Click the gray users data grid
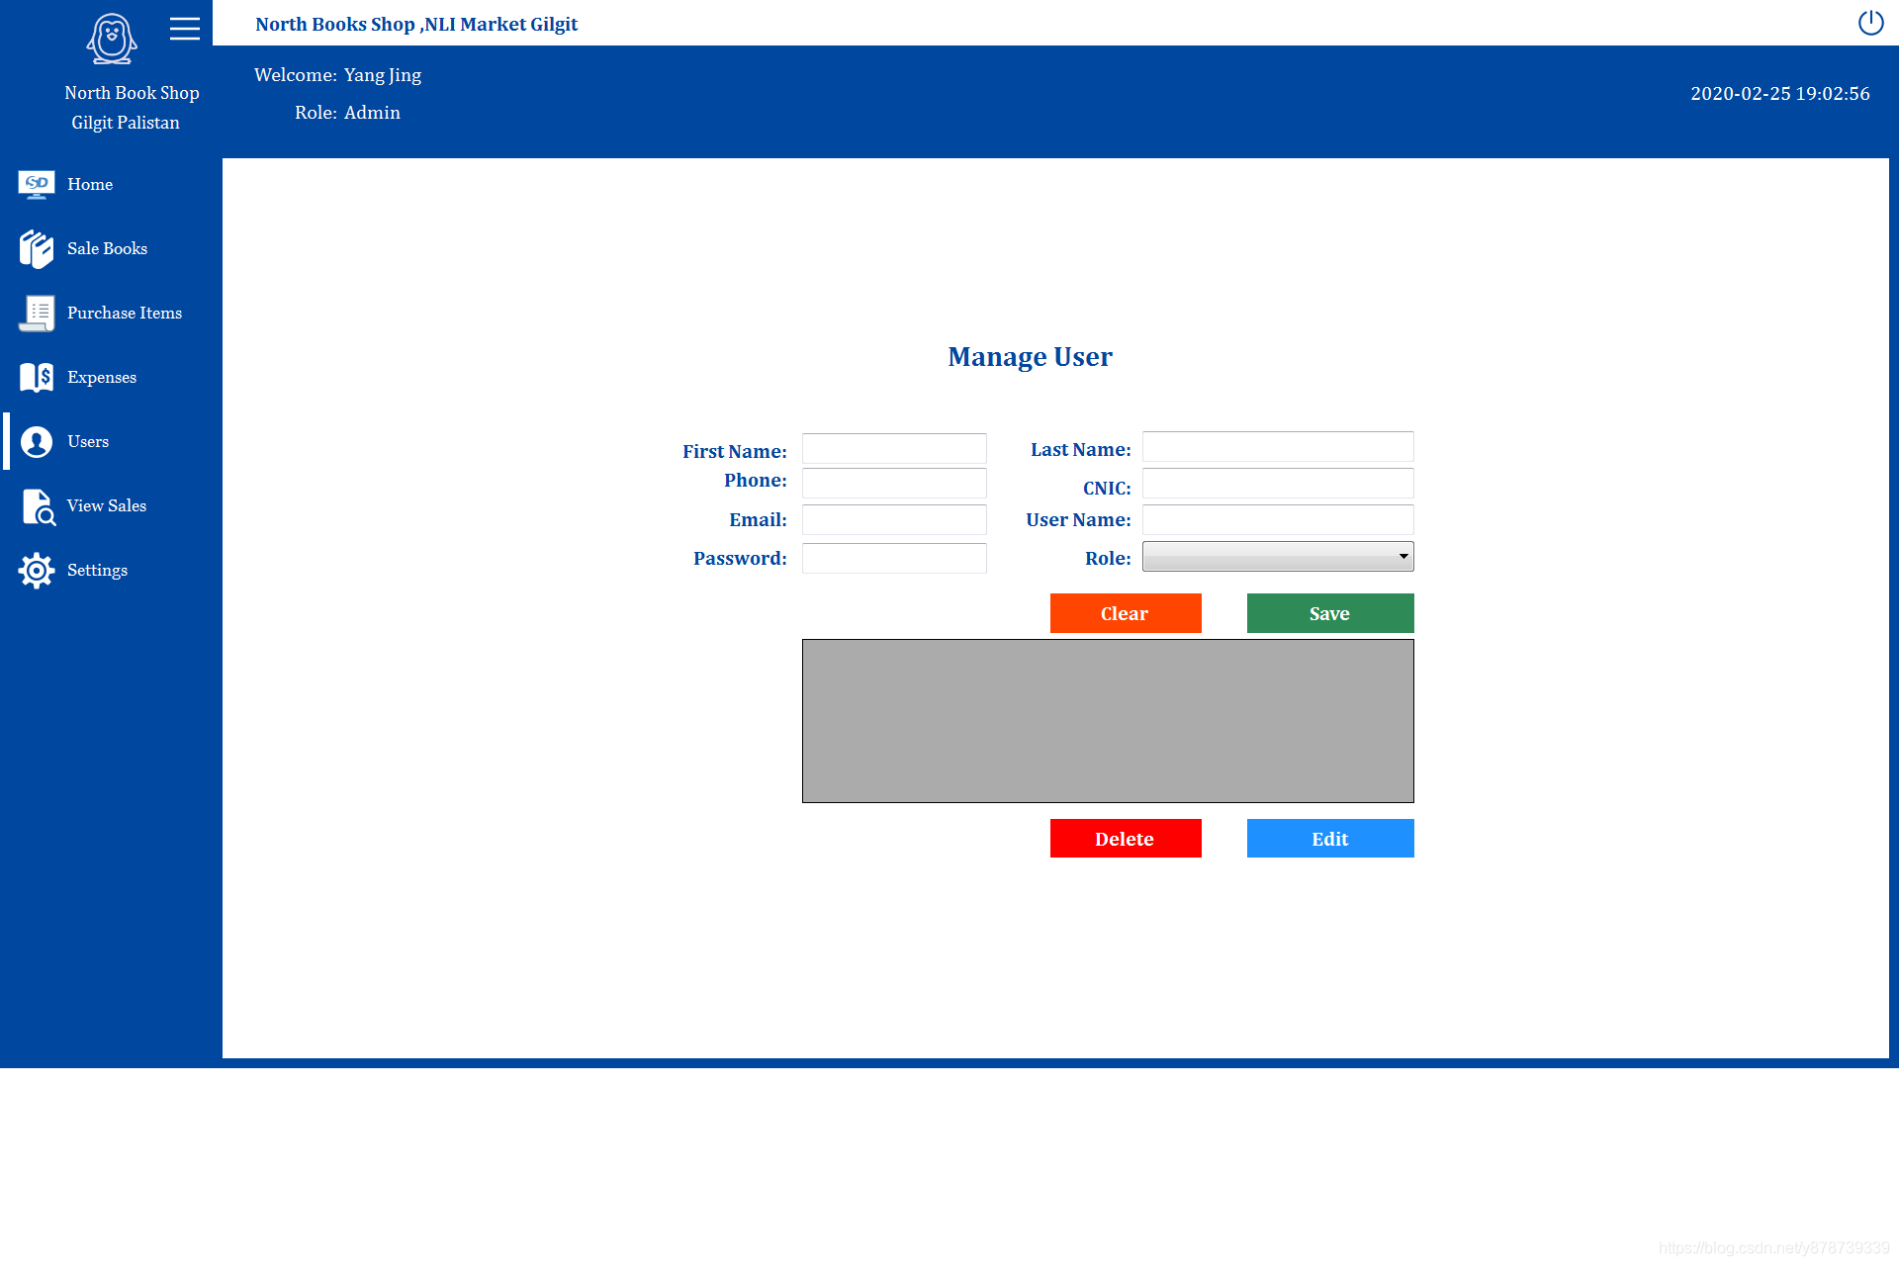 pyautogui.click(x=1107, y=721)
